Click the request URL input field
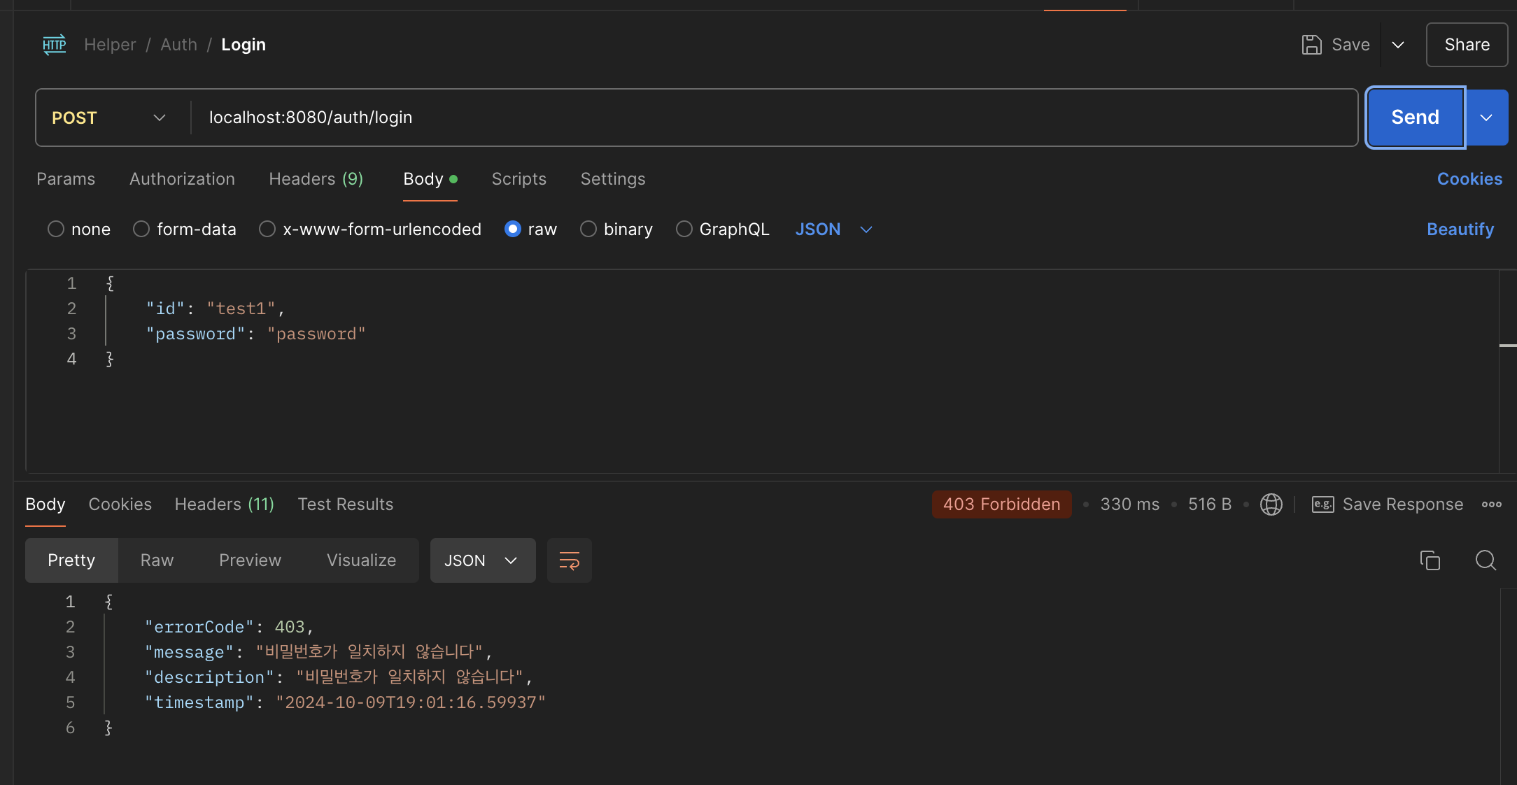This screenshot has height=785, width=1517. click(770, 118)
